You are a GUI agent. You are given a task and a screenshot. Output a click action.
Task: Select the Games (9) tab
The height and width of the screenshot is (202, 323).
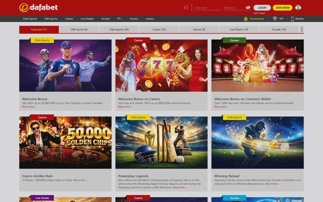[199, 30]
